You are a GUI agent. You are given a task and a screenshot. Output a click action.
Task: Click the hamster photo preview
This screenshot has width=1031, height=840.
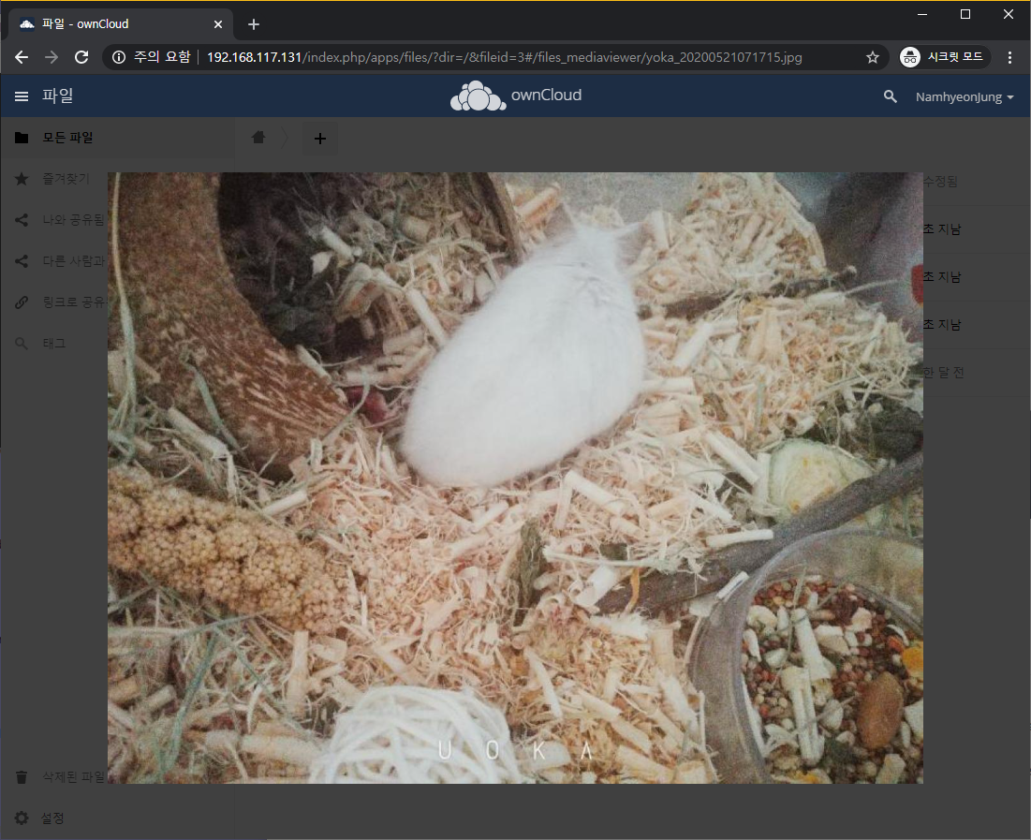(515, 478)
